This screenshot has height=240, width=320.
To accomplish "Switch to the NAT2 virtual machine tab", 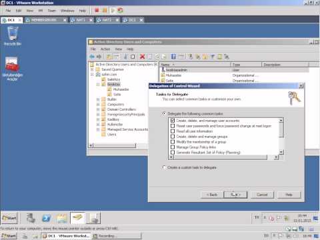I will tap(107, 20).
